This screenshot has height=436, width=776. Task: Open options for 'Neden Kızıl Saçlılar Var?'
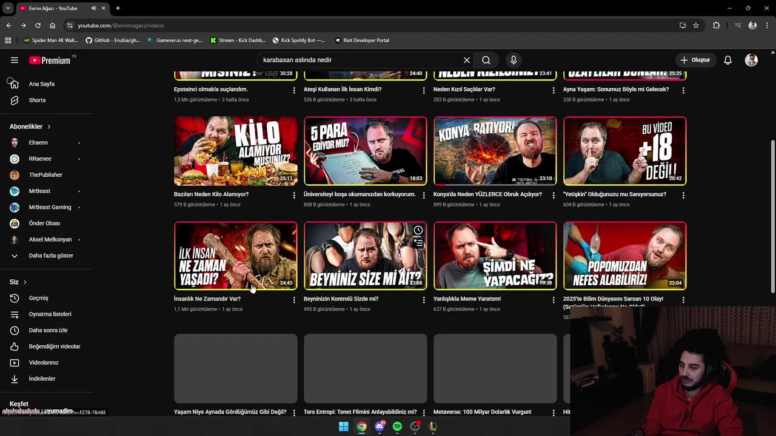pos(554,90)
